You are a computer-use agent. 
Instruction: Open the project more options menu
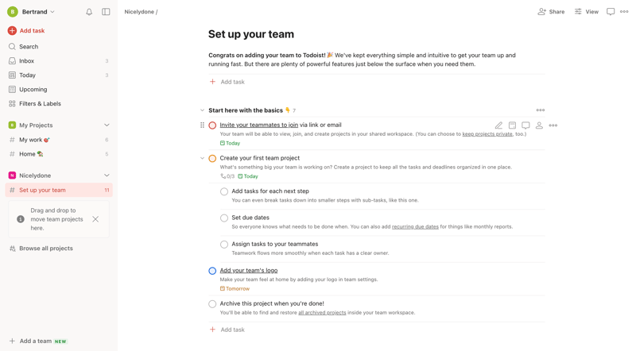[x=624, y=12]
